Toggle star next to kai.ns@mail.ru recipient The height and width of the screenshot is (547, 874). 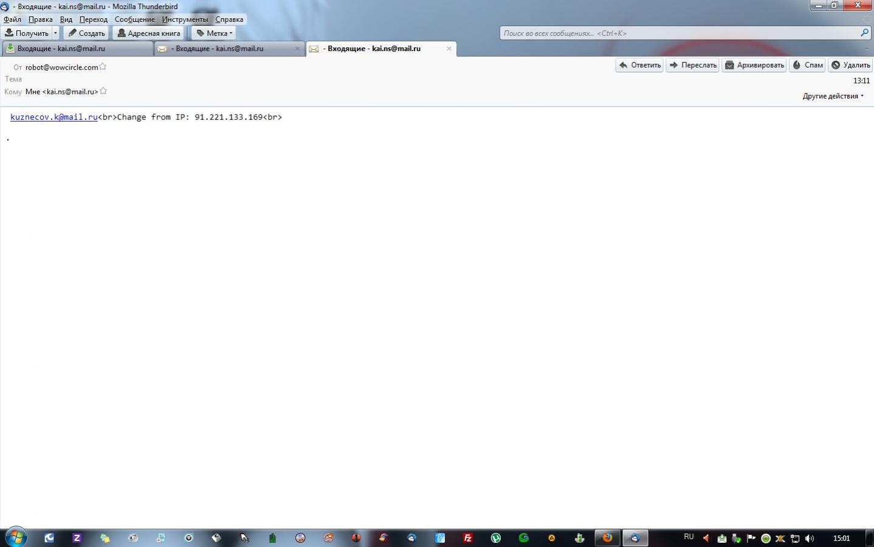point(103,91)
